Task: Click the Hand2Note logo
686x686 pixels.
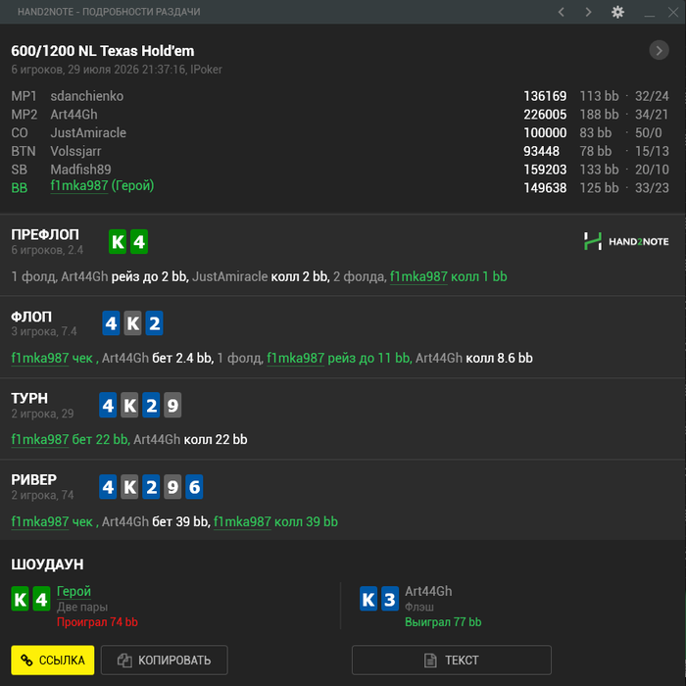Action: pos(626,241)
